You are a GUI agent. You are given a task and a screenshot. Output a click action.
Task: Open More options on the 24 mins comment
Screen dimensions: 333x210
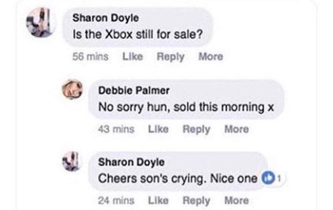pyautogui.click(x=236, y=200)
